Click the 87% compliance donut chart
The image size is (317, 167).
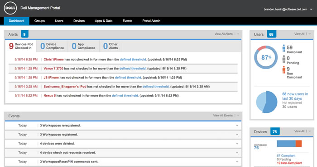(266, 57)
